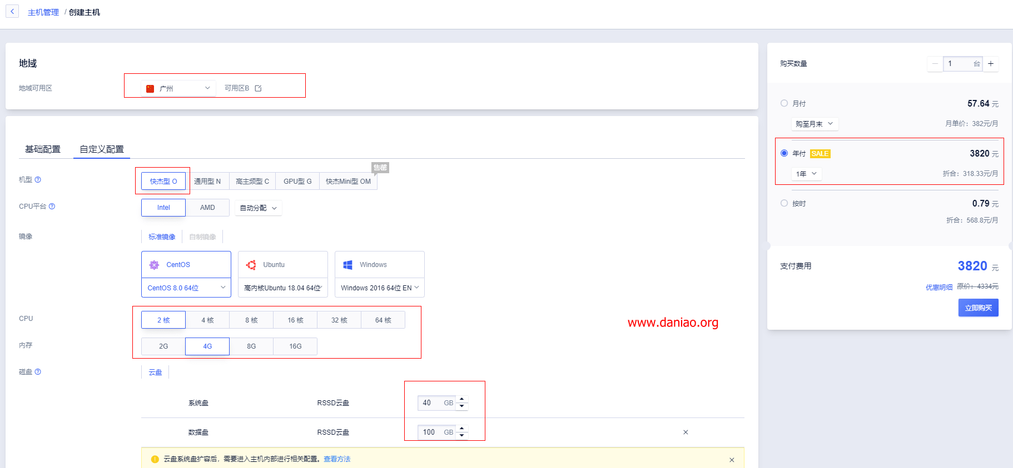This screenshot has height=468, width=1013.
Task: Click the 购买数量 quantity input field
Action: click(x=963, y=64)
